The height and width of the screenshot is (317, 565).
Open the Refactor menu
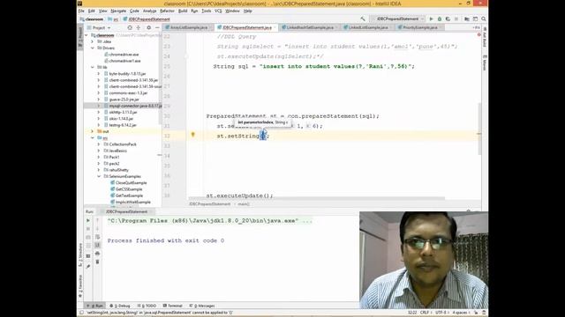point(167,11)
